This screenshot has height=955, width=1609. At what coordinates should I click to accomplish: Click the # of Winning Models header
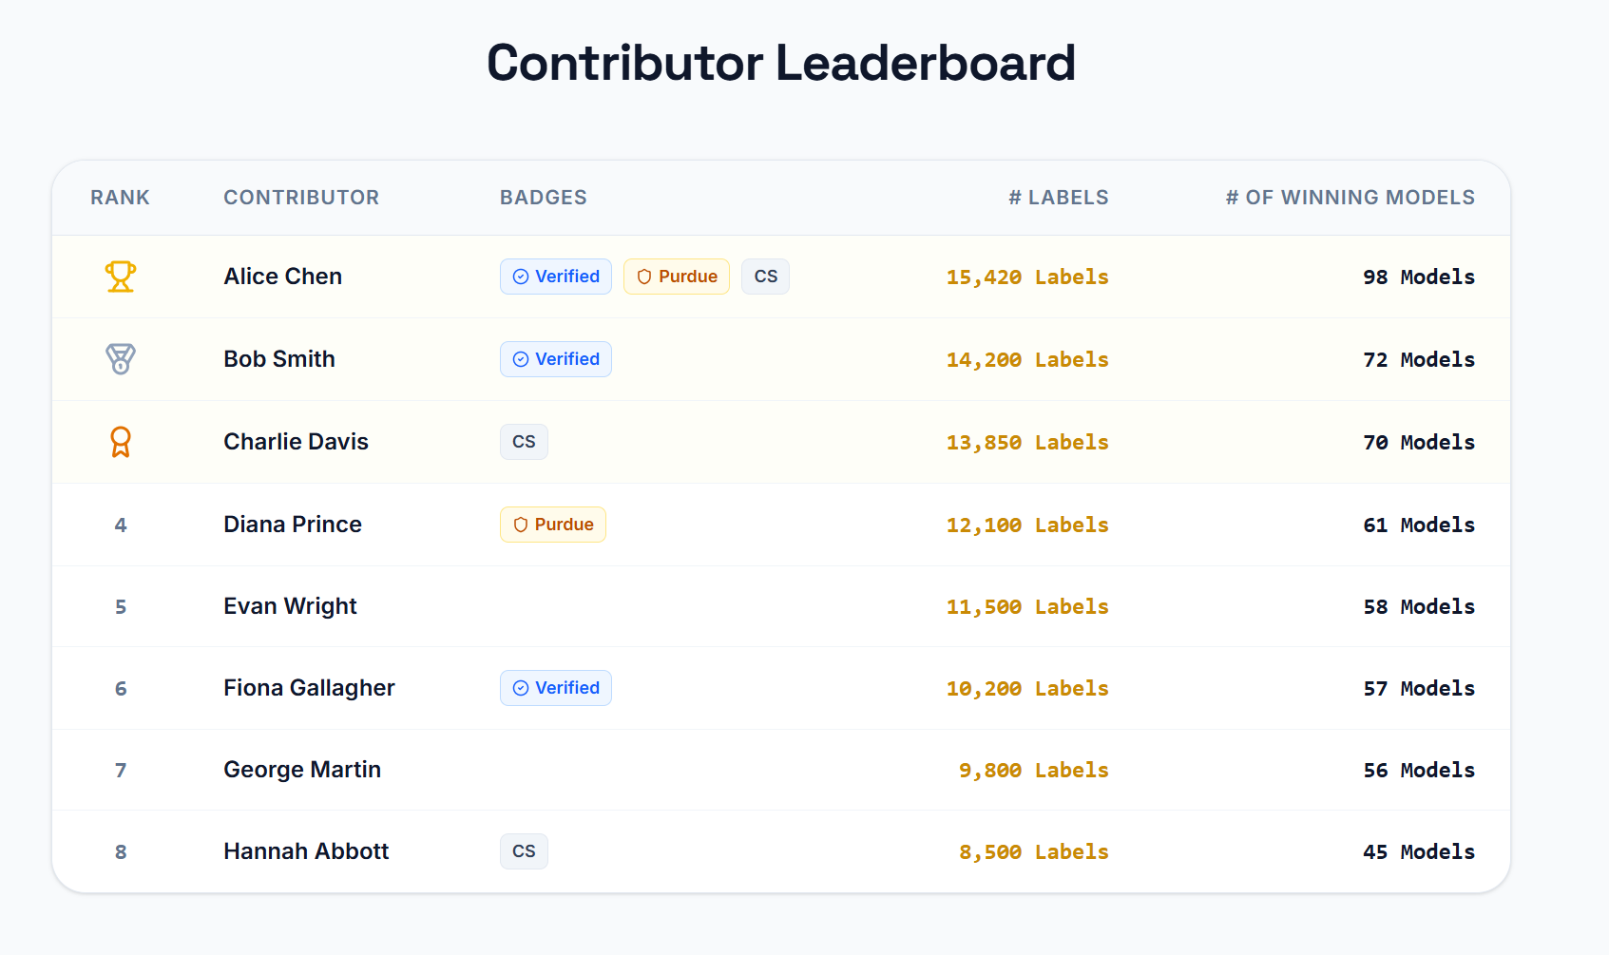(1350, 198)
